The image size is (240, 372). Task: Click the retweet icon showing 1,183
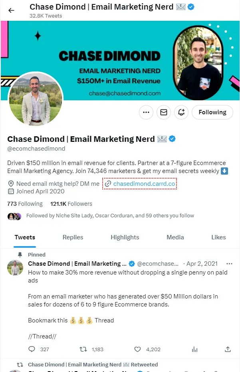click(83, 349)
